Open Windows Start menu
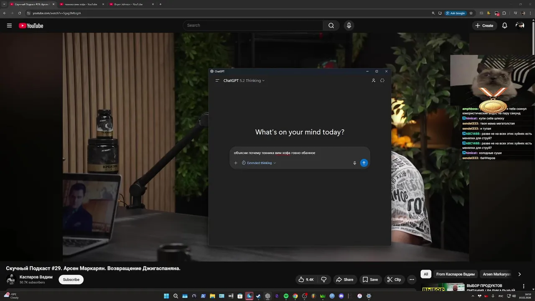Viewport: 535px width, 301px height. click(166, 296)
